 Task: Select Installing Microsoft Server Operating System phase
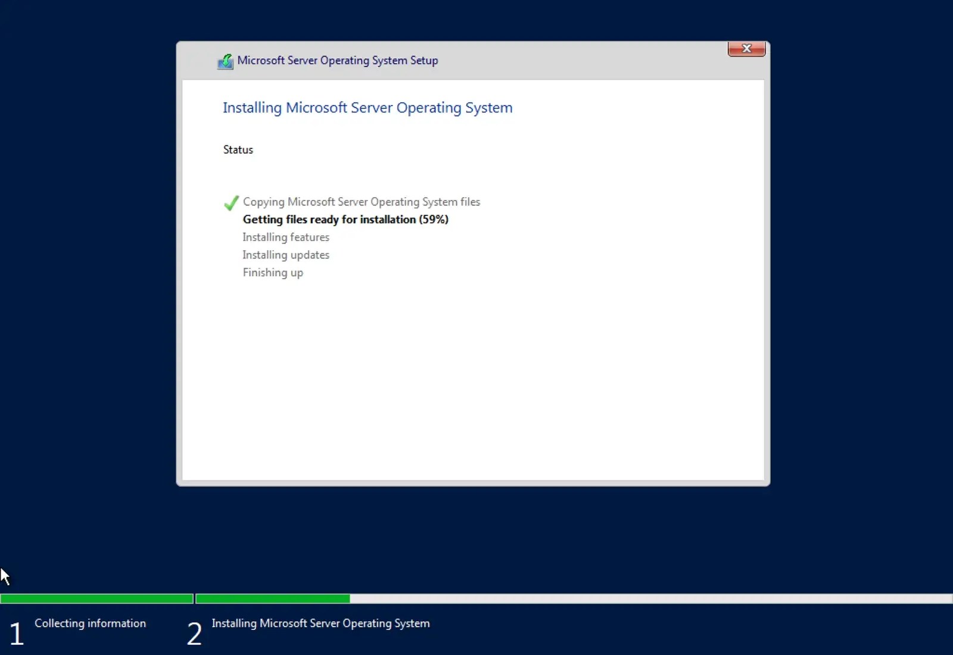321,623
